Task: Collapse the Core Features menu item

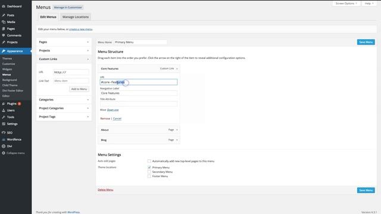Action: coord(177,69)
